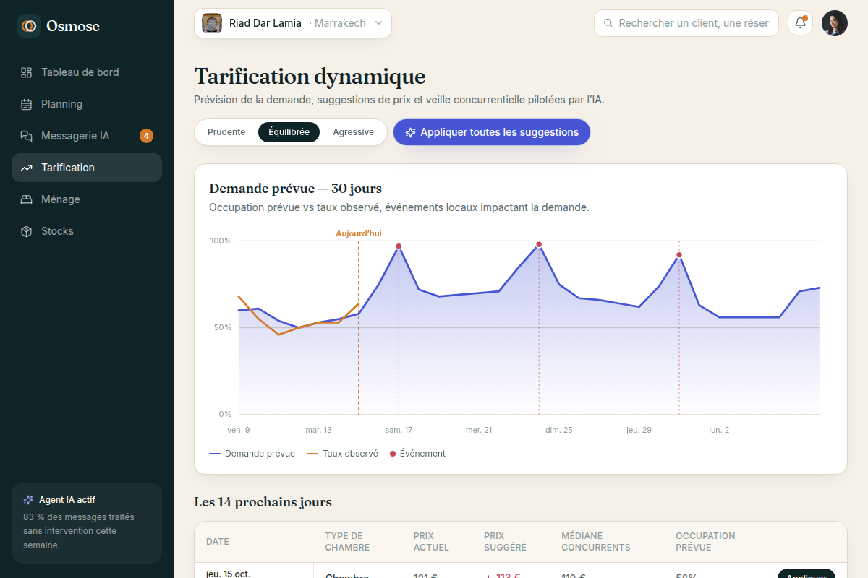This screenshot has height=578, width=868.
Task: Open Messagerie IA section
Action: [87, 136]
